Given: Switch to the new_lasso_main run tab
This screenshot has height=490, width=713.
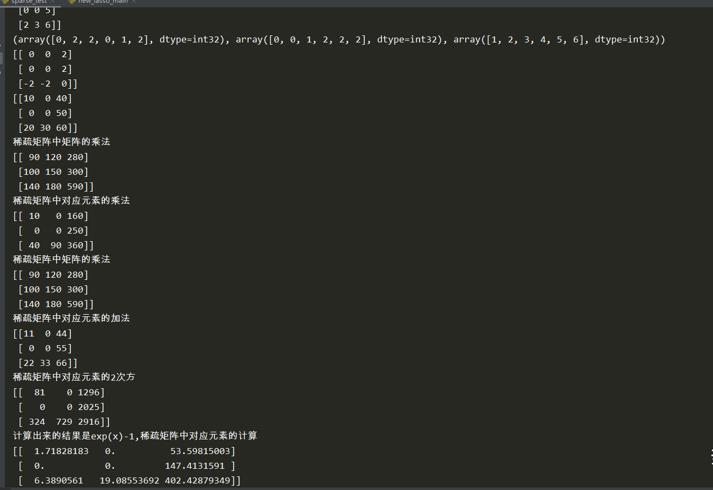Looking at the screenshot, I should pyautogui.click(x=101, y=2).
